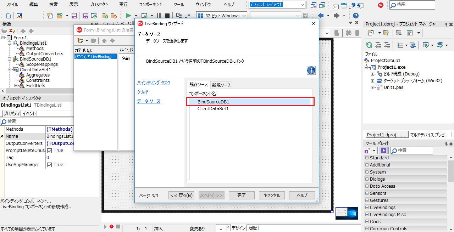Click the 完了 button to finish the wizard
This screenshot has height=232, width=454.
coord(242,195)
